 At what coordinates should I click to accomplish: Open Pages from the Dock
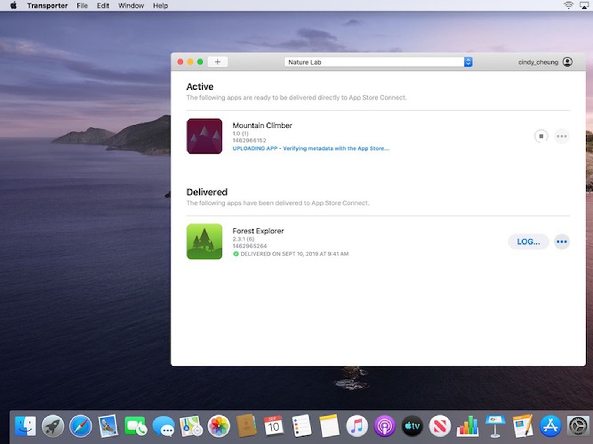[x=523, y=426]
